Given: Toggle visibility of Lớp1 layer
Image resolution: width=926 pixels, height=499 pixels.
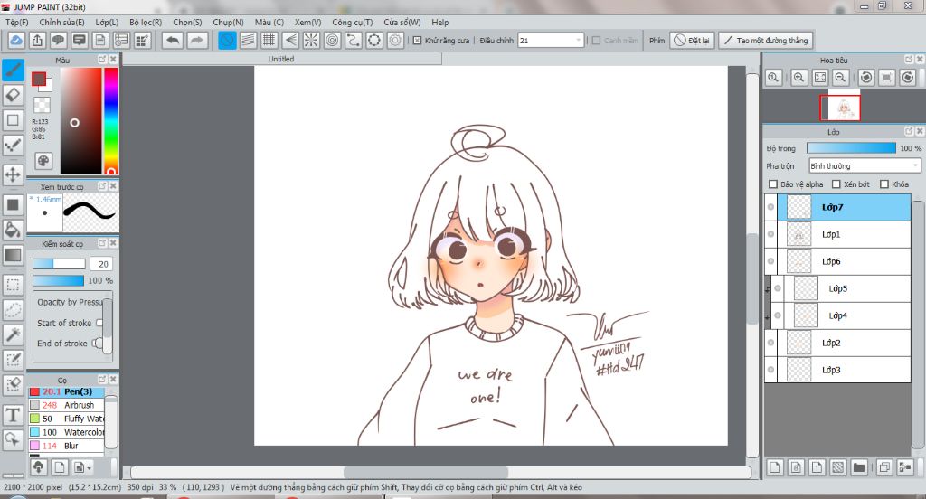Looking at the screenshot, I should pos(770,234).
